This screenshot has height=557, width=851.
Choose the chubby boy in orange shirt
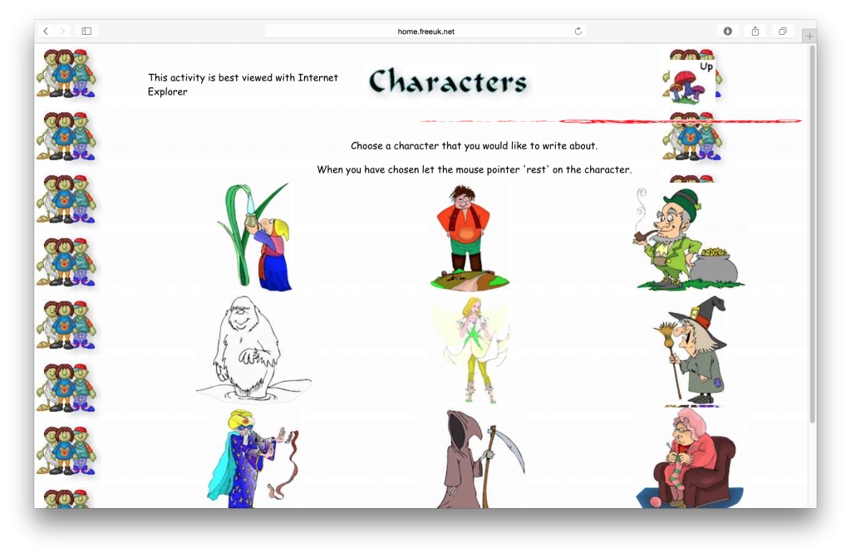click(469, 237)
